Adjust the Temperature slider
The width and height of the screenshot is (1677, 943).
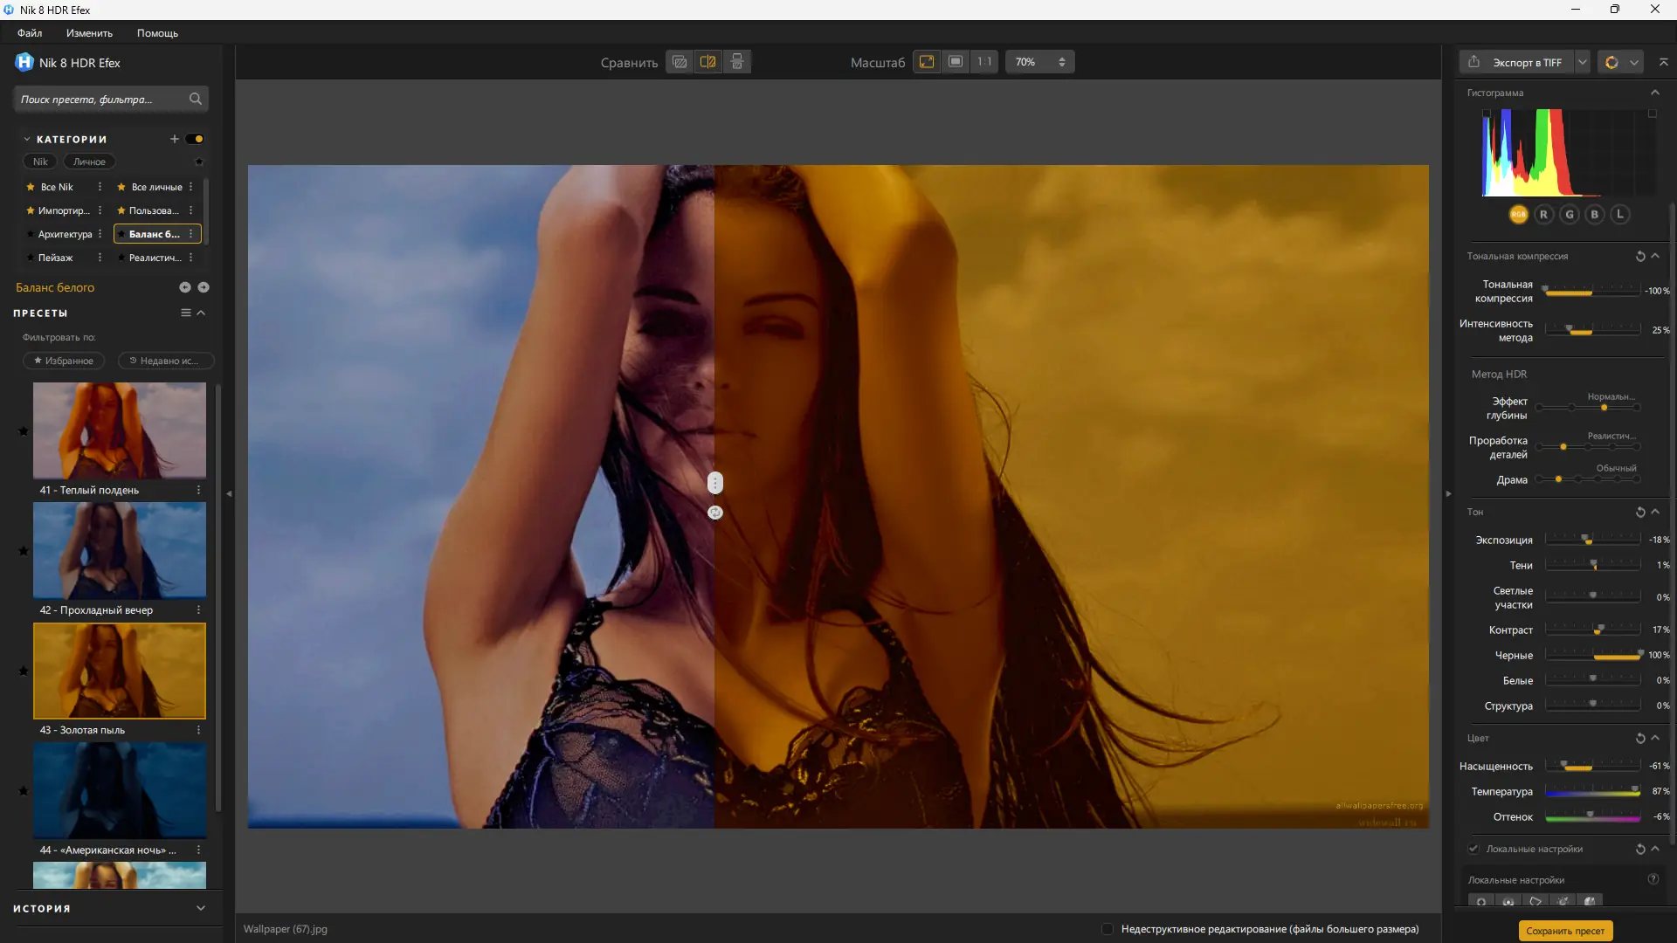(x=1634, y=791)
